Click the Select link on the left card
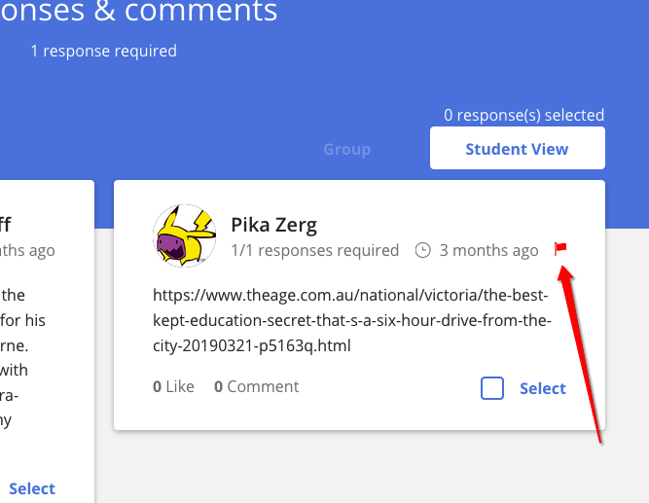 pyautogui.click(x=32, y=489)
